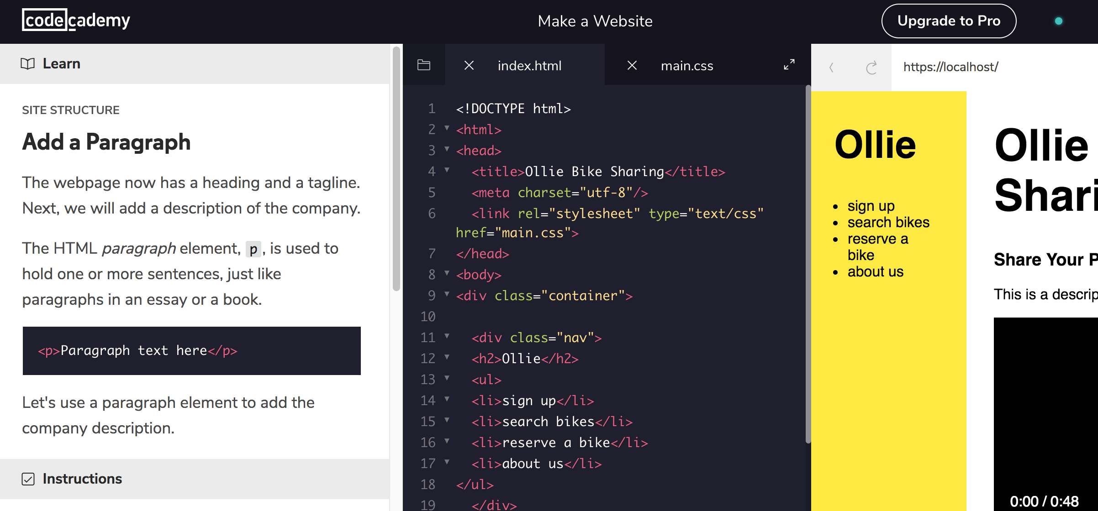1098x511 pixels.
Task: Collapse the body tag fold arrow on line 8
Action: (447, 273)
